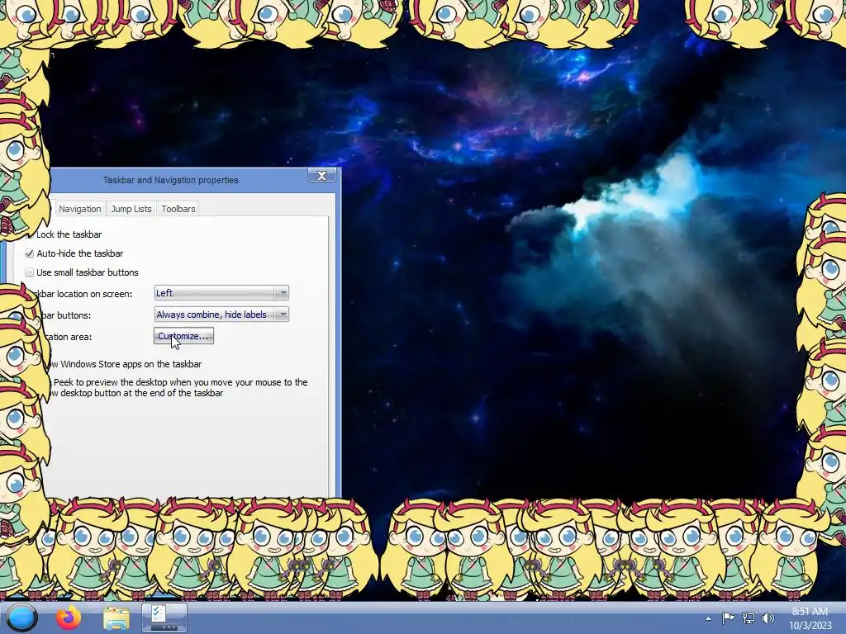Click the Peek to preview the desktop label
This screenshot has width=846, height=634.
pyautogui.click(x=178, y=388)
